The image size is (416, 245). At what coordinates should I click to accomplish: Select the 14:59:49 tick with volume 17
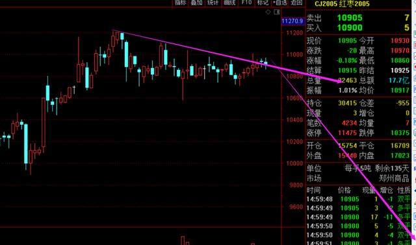358,217
